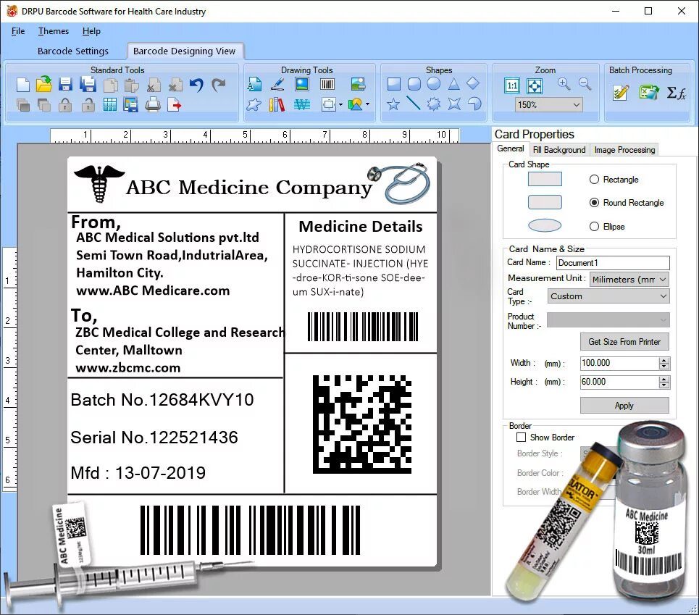Image resolution: width=699 pixels, height=615 pixels.
Task: Open the File menu
Action: 18,31
